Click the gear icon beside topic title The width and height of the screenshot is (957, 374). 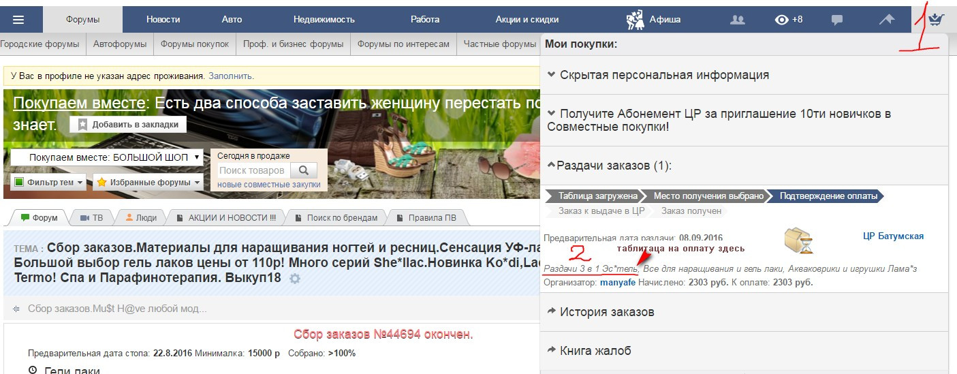(294, 279)
